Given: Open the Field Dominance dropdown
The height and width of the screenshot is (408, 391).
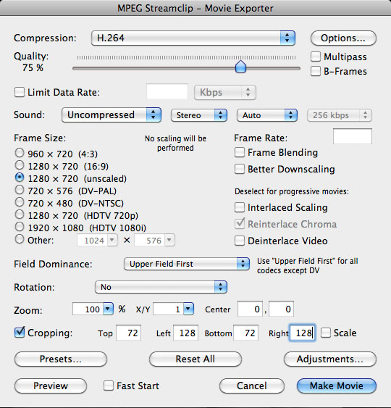Looking at the screenshot, I should [187, 264].
